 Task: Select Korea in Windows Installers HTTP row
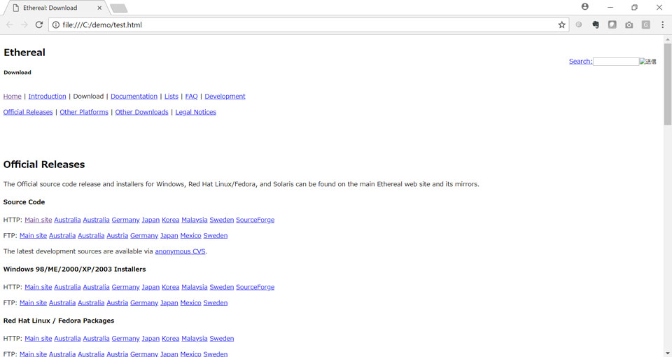point(171,287)
